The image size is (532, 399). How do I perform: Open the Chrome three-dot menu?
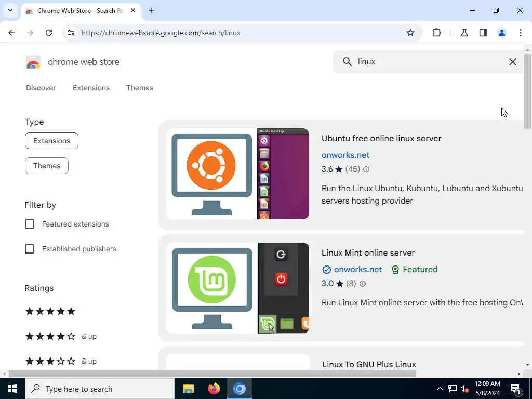pos(521,33)
